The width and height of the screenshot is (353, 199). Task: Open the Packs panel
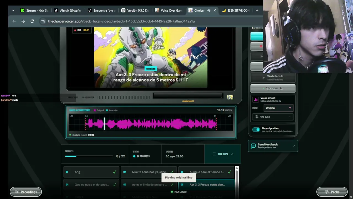[332, 192]
